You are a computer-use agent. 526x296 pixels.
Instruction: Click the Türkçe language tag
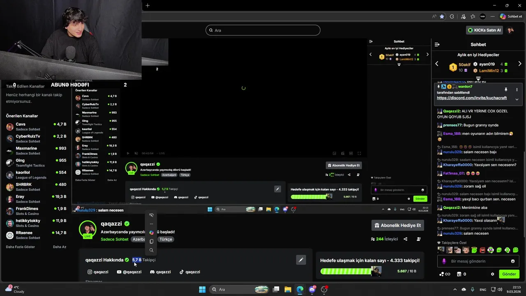166,239
